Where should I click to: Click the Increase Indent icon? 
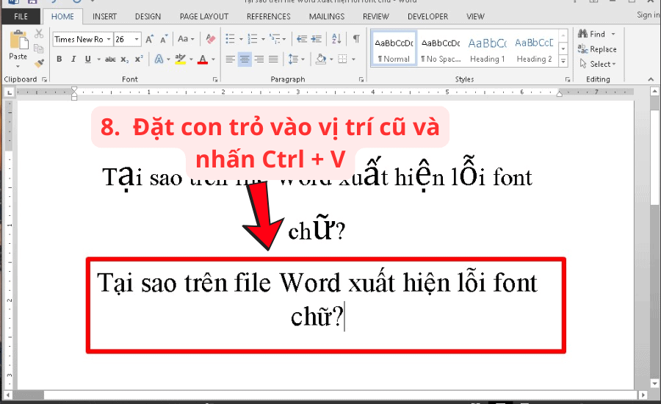click(317, 39)
